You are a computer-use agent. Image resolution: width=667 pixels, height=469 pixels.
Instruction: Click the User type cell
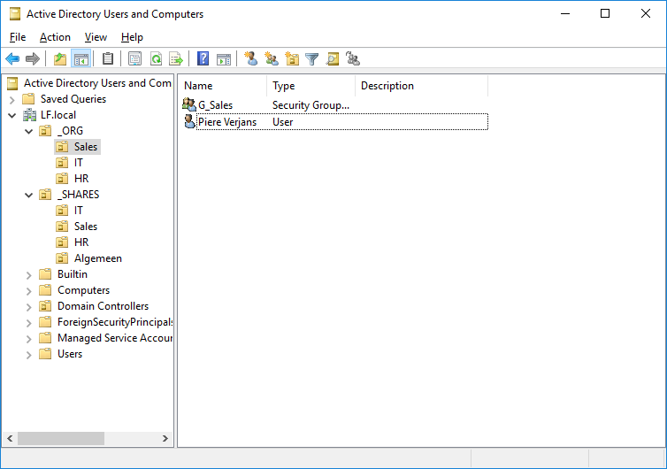(282, 122)
